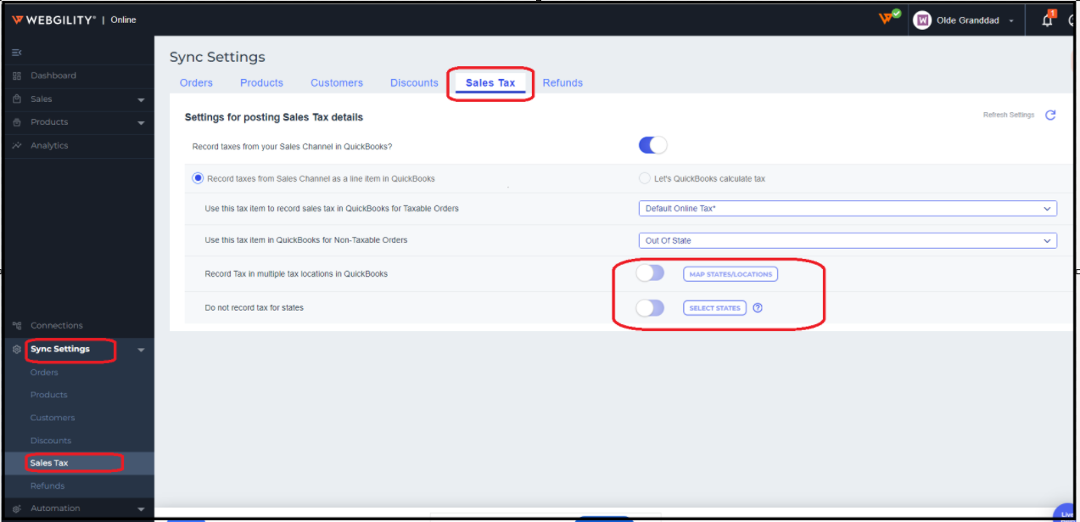Open the notifications bell icon
The width and height of the screenshot is (1080, 522).
1047,20
